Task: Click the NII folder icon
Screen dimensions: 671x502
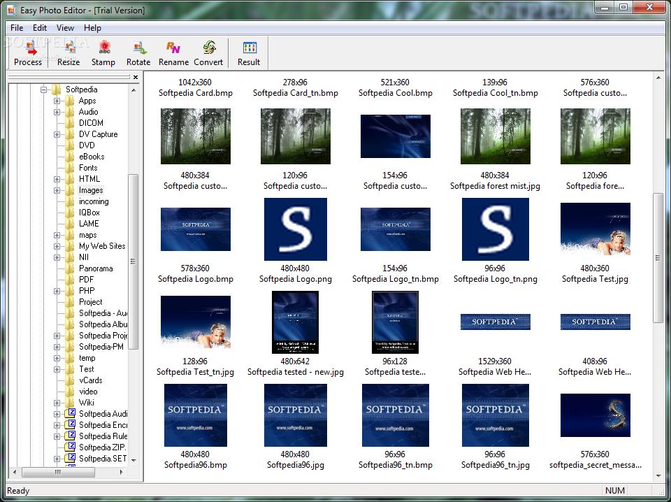Action: (69, 257)
